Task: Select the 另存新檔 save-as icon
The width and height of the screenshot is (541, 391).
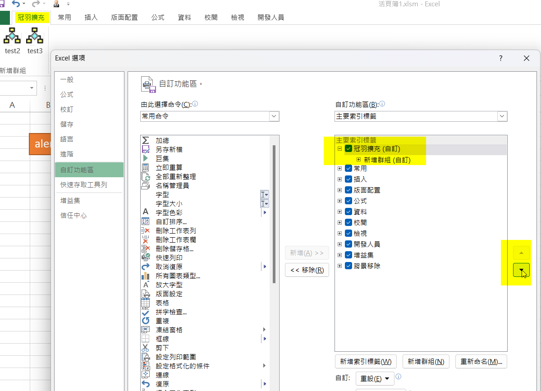Action: pyautogui.click(x=146, y=149)
